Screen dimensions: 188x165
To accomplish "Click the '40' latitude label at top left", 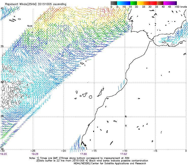I will coord(2,8).
